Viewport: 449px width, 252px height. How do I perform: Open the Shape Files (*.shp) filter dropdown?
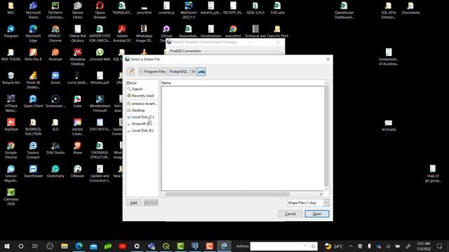tap(308, 202)
